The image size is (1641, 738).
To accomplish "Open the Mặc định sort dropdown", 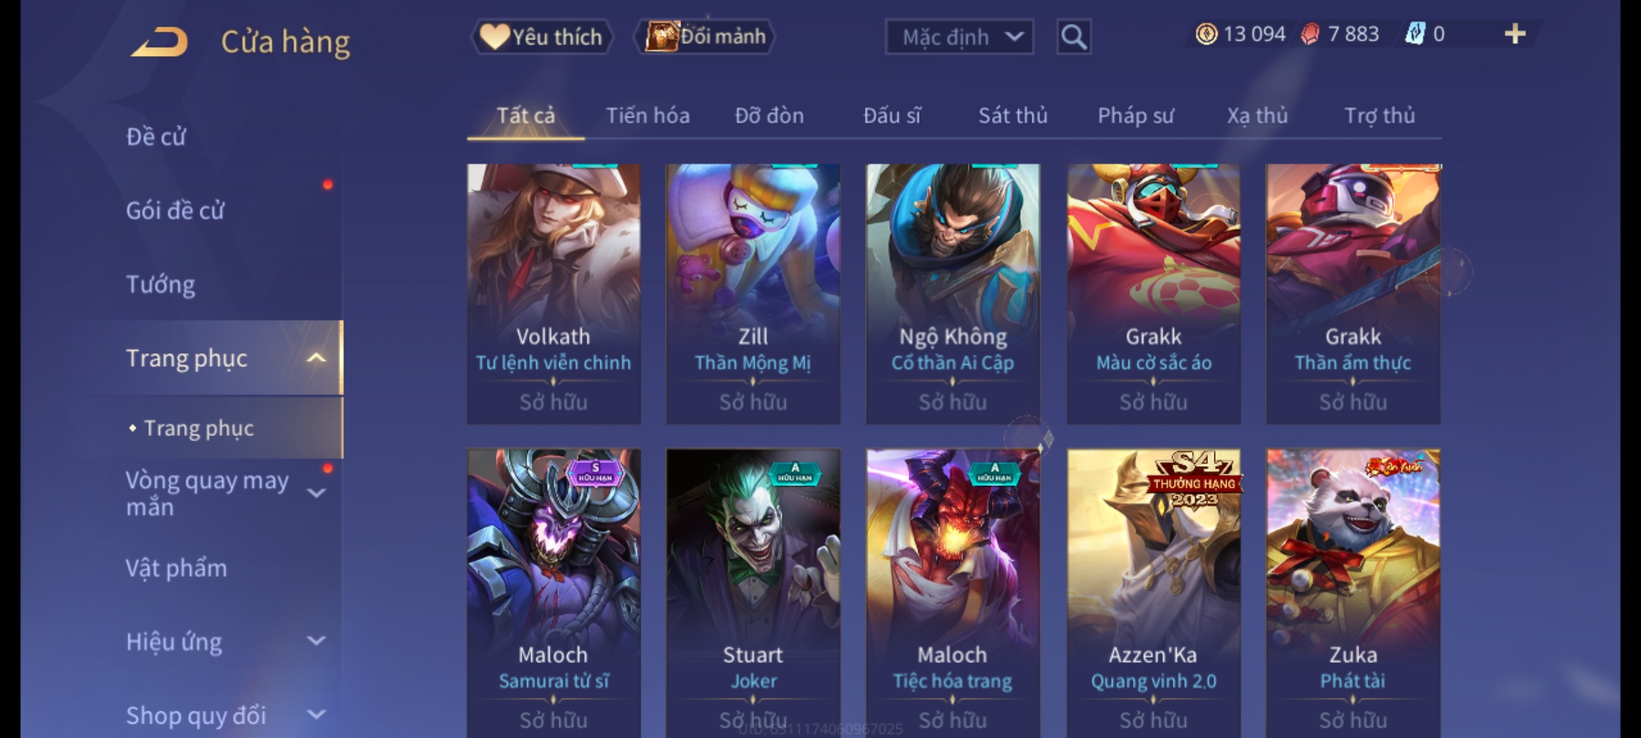I will click(959, 37).
